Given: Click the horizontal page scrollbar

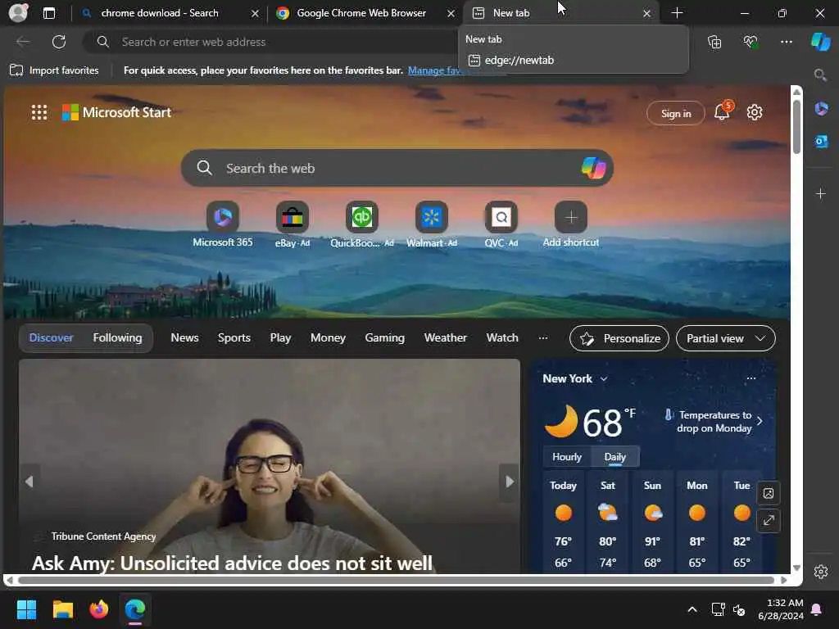Looking at the screenshot, I should tap(396, 581).
